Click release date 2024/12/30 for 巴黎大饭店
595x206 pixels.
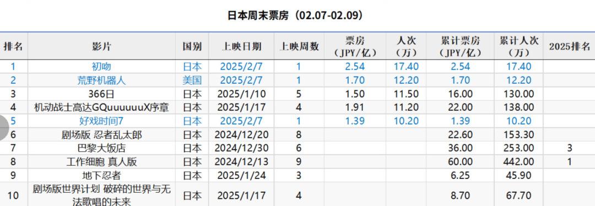[x=241, y=148]
